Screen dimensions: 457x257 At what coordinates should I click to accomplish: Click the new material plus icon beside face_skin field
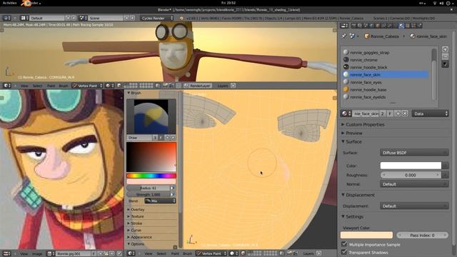[398, 114]
